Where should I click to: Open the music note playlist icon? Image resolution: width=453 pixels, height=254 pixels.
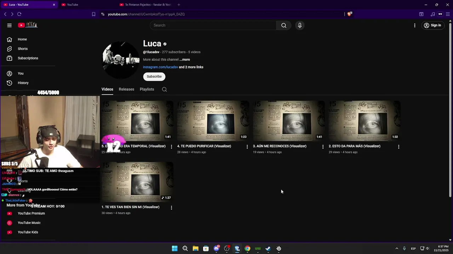[432, 14]
